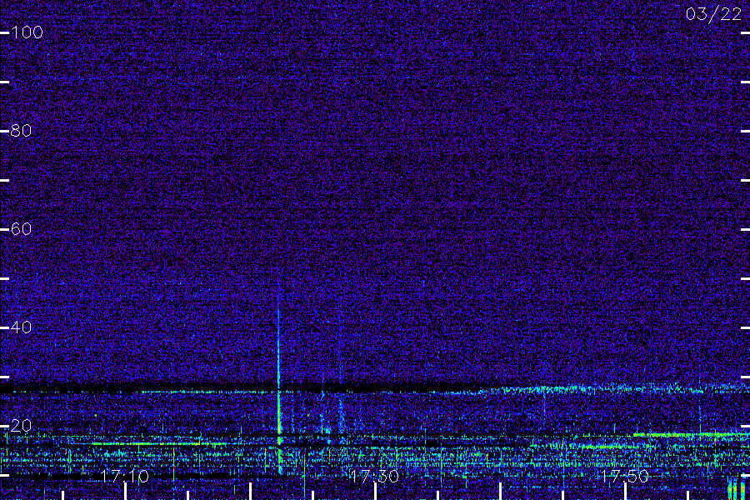Click the 20 frequency axis label

[x=21, y=425]
